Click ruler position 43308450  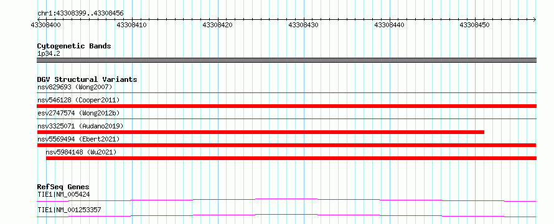pos(475,25)
